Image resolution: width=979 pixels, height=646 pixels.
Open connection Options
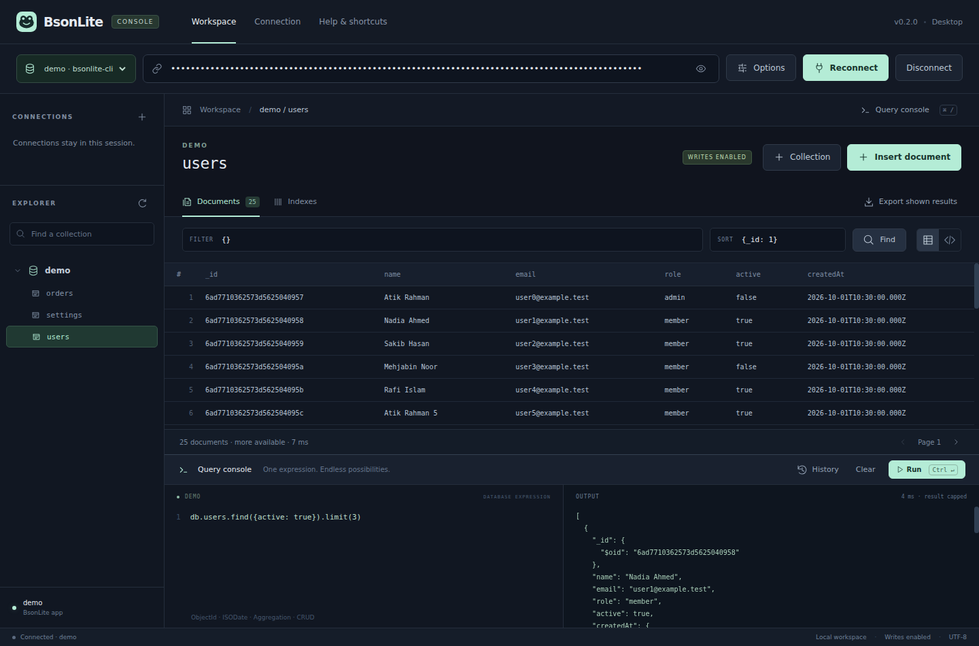tap(761, 68)
